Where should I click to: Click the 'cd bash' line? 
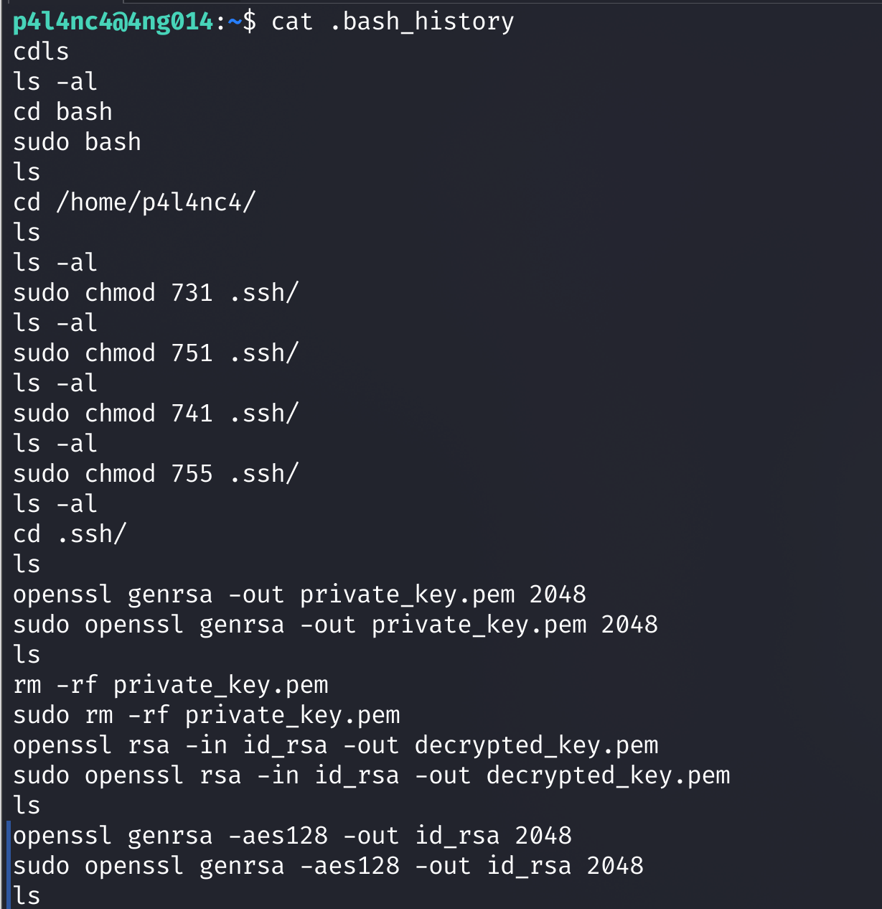pos(62,112)
